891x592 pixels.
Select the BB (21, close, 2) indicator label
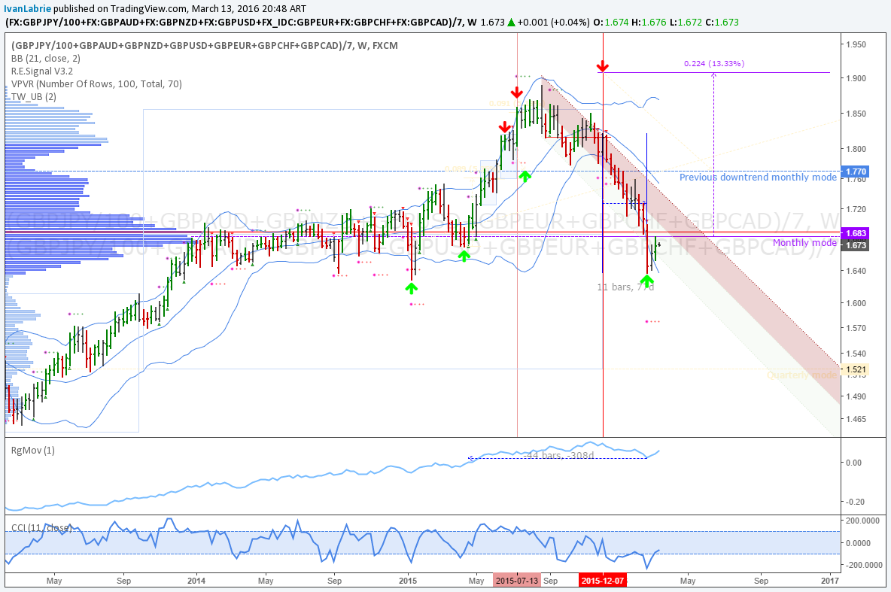point(45,58)
